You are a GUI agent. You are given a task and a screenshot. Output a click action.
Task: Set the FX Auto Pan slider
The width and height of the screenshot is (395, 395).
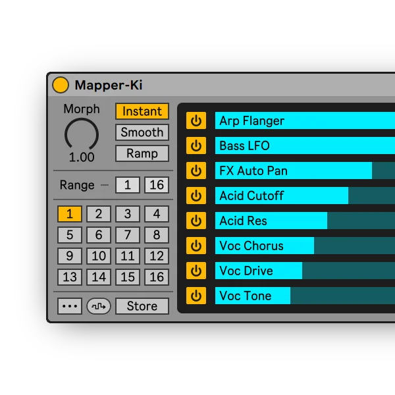(305, 171)
